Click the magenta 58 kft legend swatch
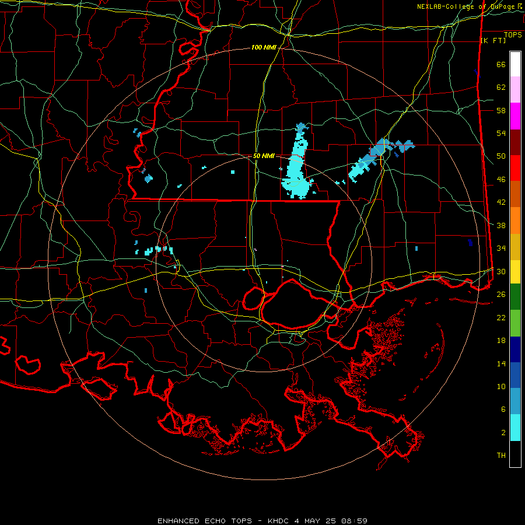This screenshot has height=525, width=525. 515,116
